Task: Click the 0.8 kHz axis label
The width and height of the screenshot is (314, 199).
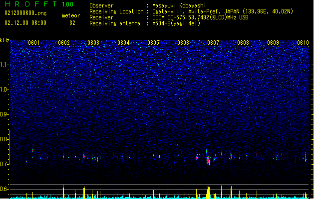Action: tap(4, 139)
